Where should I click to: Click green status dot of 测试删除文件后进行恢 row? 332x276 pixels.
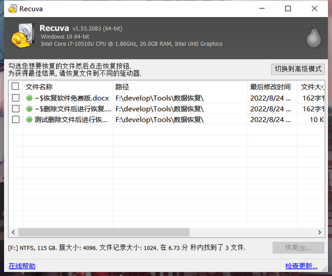[x=29, y=120]
